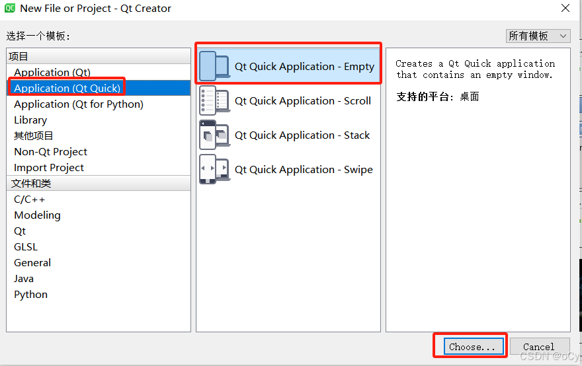Select the Qt files category
Image resolution: width=582 pixels, height=366 pixels.
tap(99, 231)
